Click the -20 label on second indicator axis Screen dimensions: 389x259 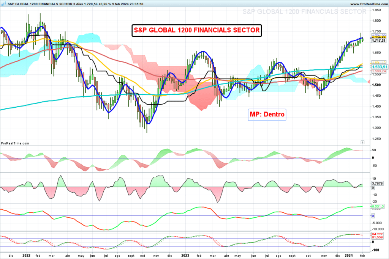point(375,202)
